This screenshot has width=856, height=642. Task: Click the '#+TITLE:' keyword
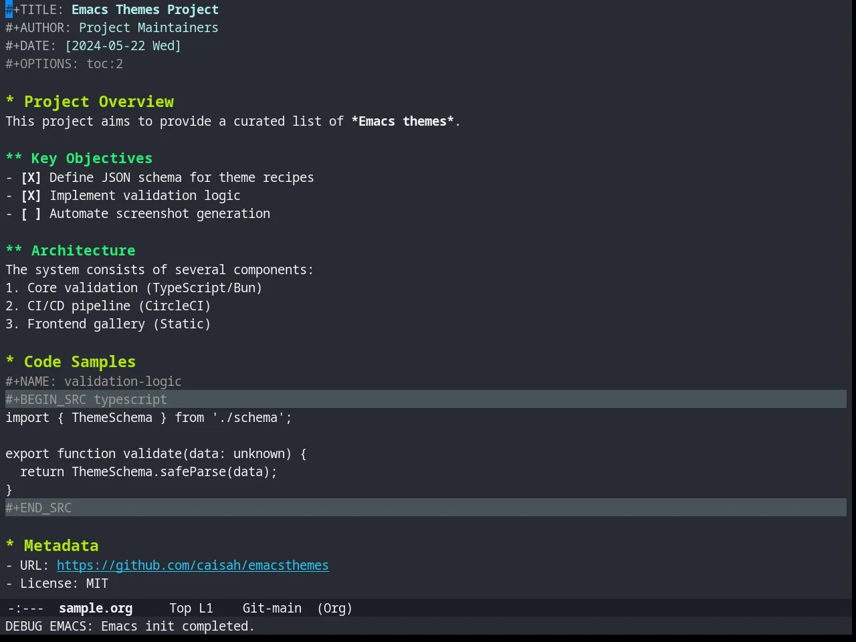click(x=35, y=9)
